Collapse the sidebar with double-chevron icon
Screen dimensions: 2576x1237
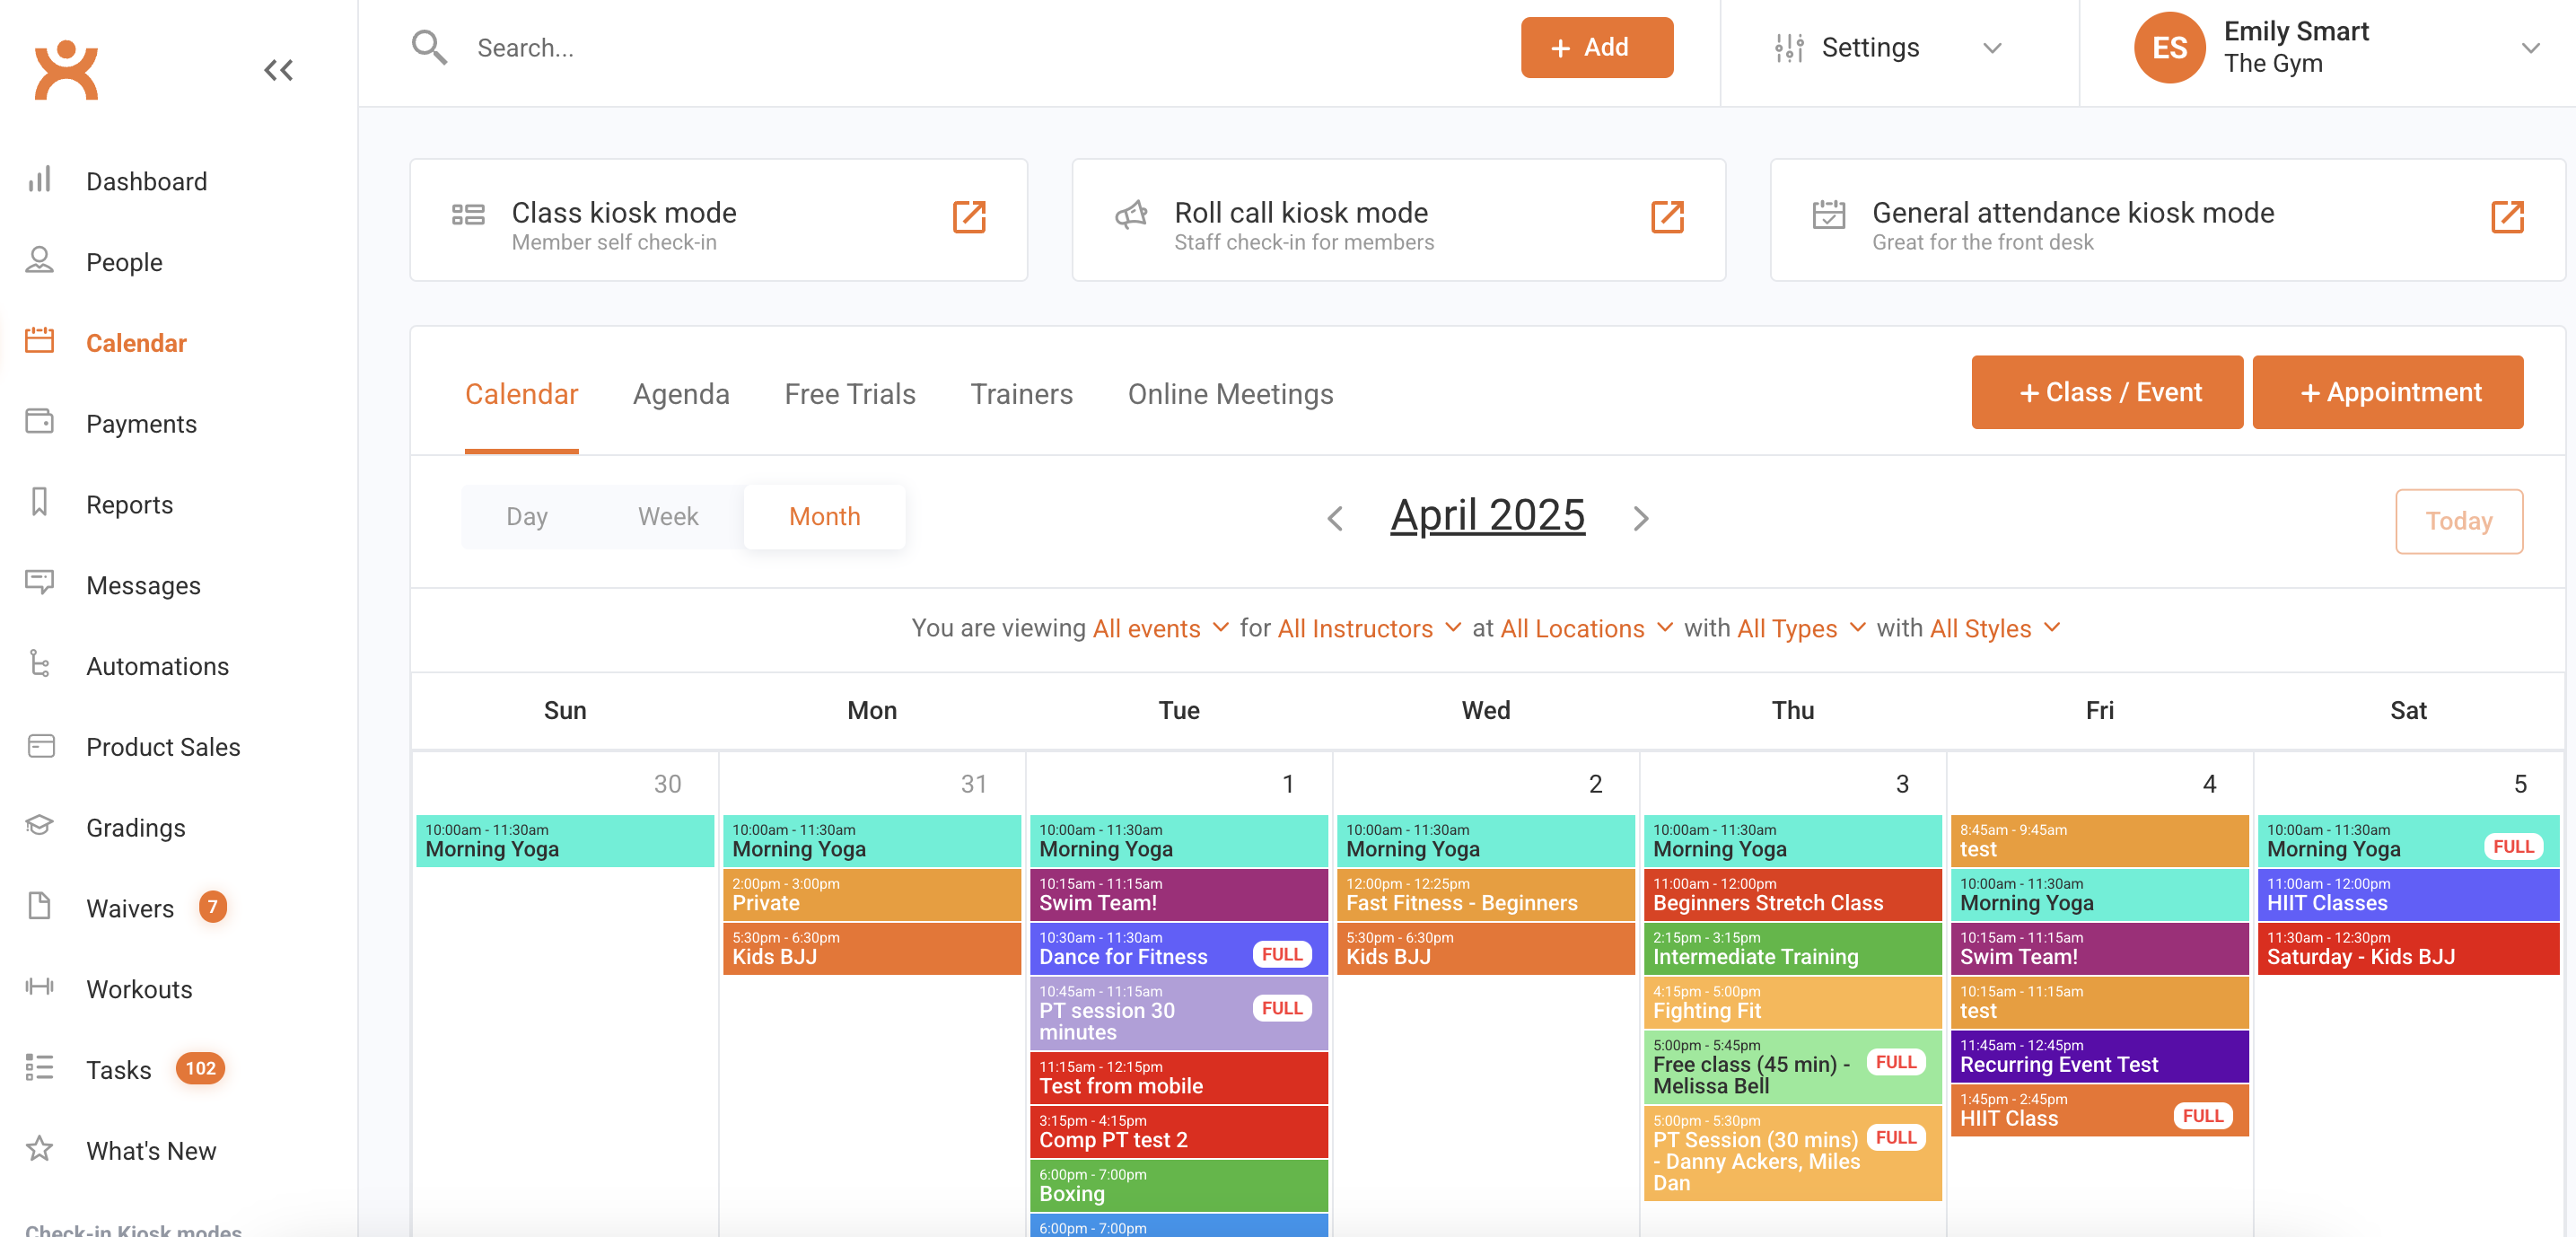(278, 70)
